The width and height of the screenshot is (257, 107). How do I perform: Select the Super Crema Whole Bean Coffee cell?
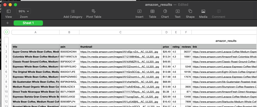click(x=35, y=52)
